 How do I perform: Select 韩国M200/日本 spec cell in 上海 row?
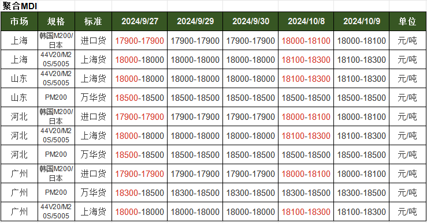tap(56, 40)
